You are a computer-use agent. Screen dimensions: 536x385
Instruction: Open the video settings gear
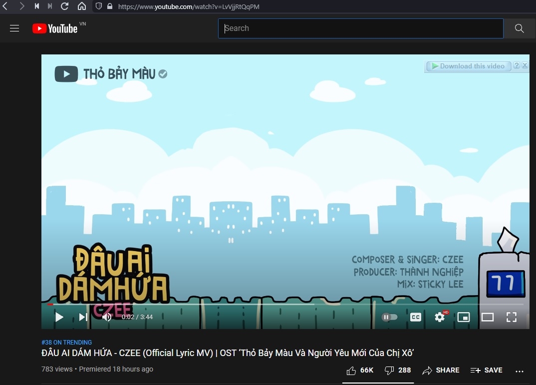point(440,317)
